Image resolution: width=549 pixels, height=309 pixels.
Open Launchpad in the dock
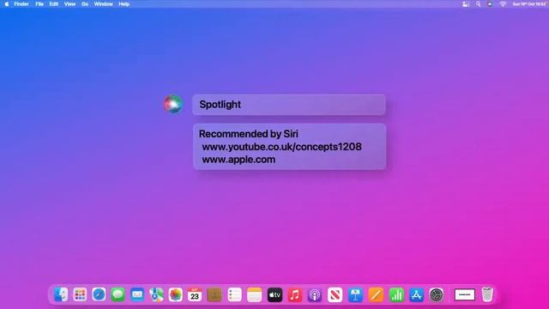(x=80, y=294)
